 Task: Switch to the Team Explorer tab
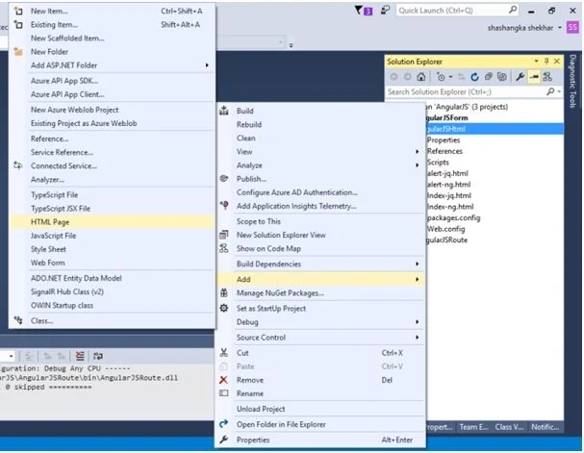(x=473, y=427)
